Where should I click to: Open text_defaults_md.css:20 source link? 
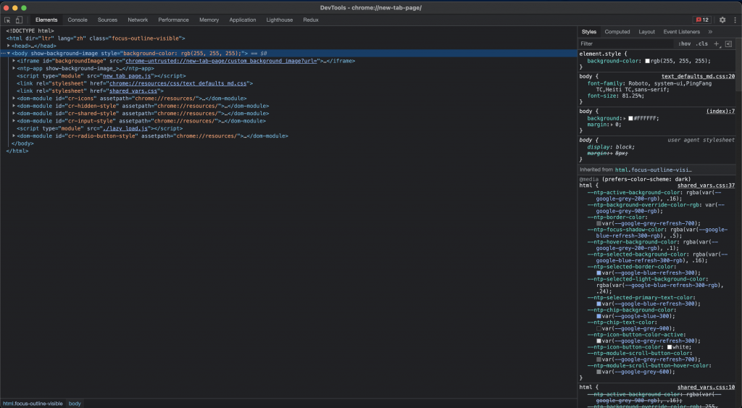(x=698, y=76)
